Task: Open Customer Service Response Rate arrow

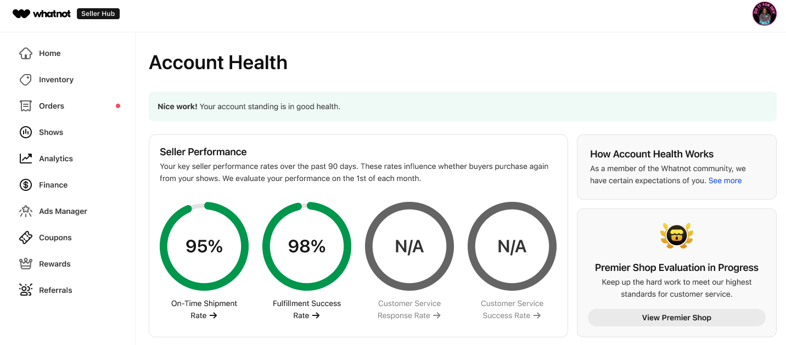Action: click(436, 315)
